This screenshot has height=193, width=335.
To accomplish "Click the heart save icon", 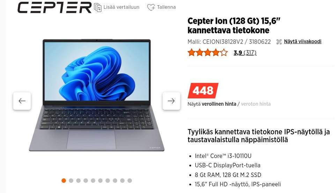I will [151, 7].
